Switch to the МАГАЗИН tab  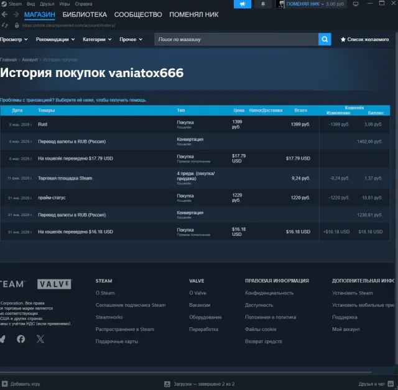click(x=40, y=14)
